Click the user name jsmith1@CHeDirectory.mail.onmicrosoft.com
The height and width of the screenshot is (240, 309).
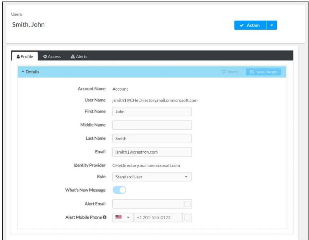(155, 100)
